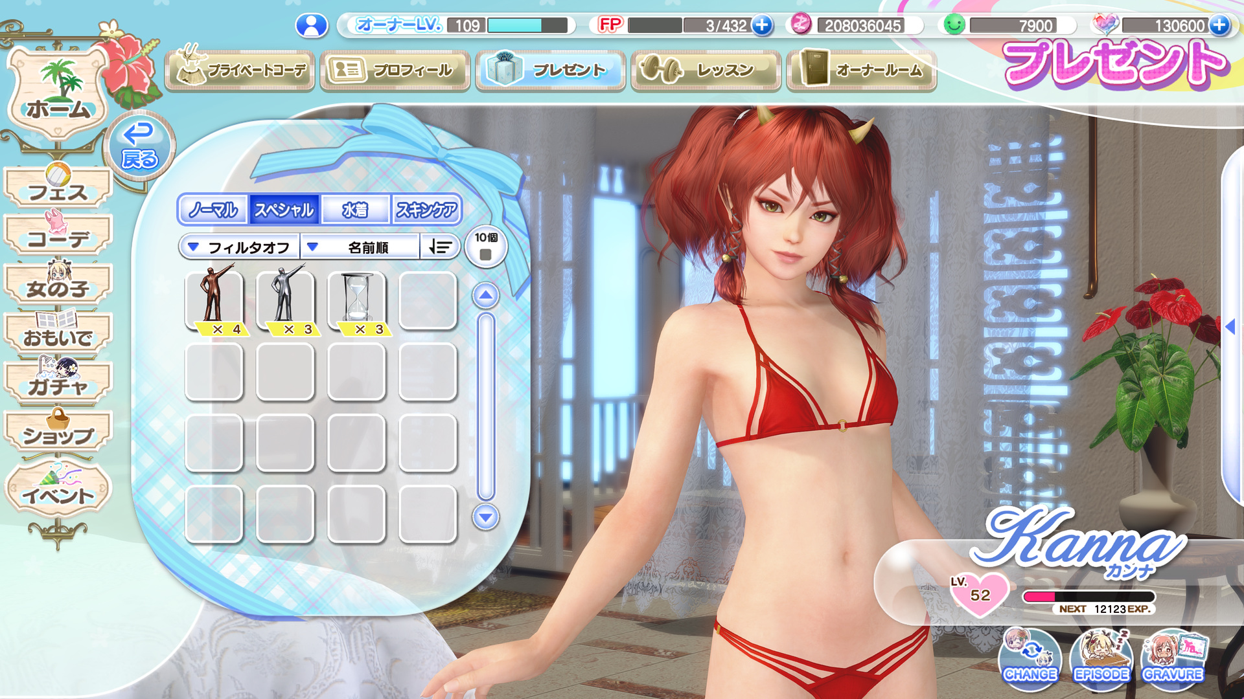Screen dimensions: 1244x699
Task: Open the イベント menu item
Action: click(58, 489)
